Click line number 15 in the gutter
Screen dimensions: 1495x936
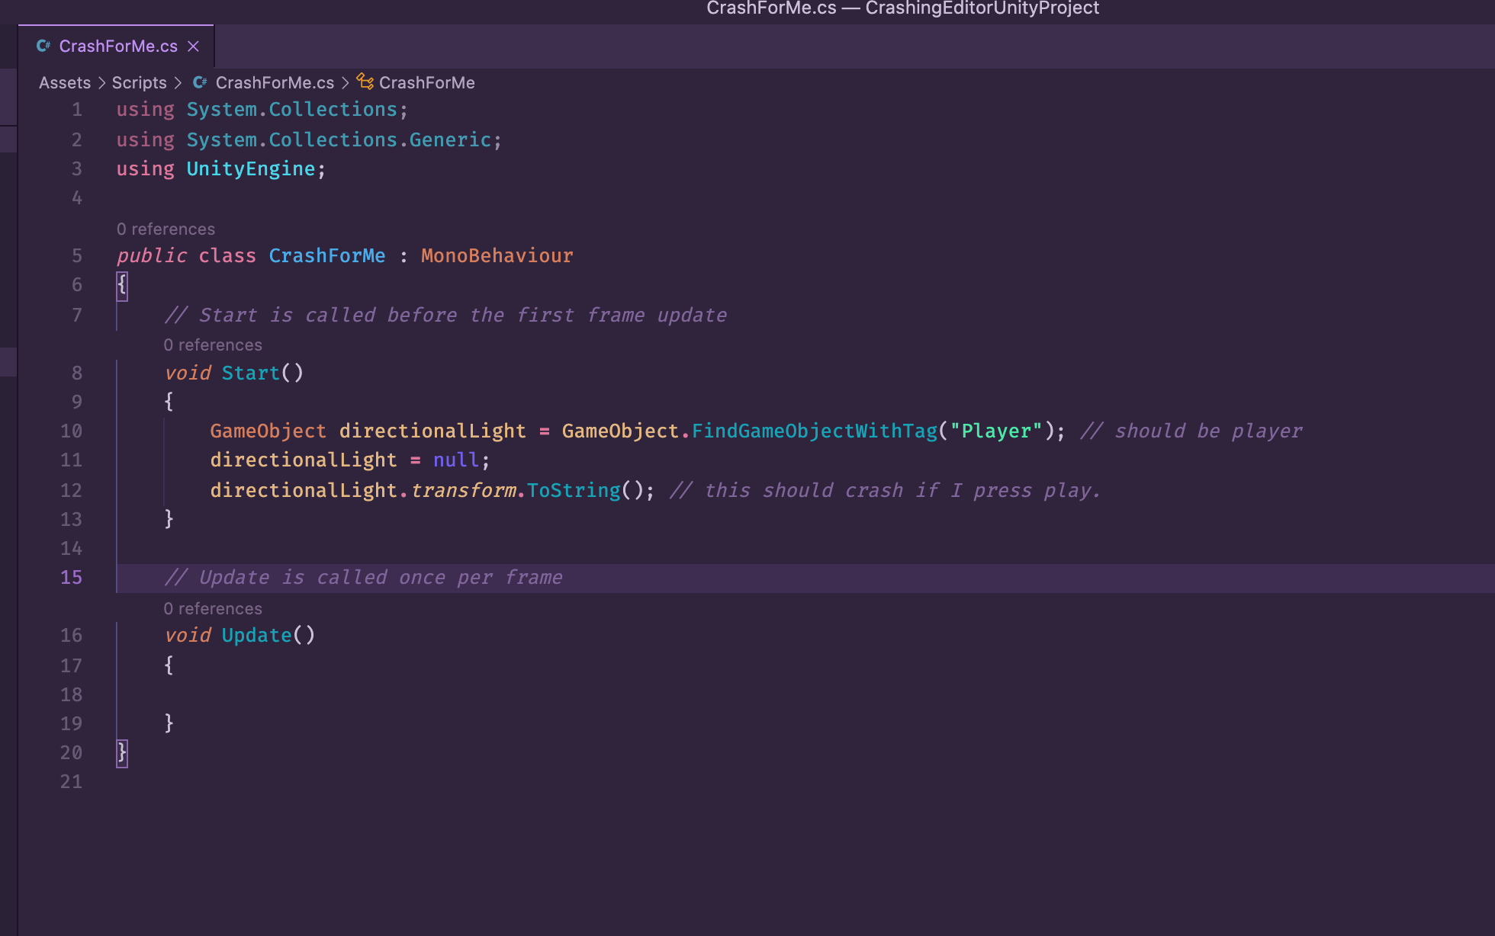(71, 578)
